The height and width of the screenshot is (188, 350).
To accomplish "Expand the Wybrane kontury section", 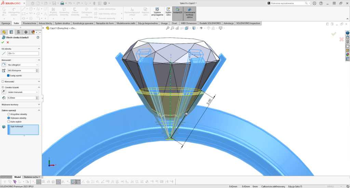I will tap(39, 104).
